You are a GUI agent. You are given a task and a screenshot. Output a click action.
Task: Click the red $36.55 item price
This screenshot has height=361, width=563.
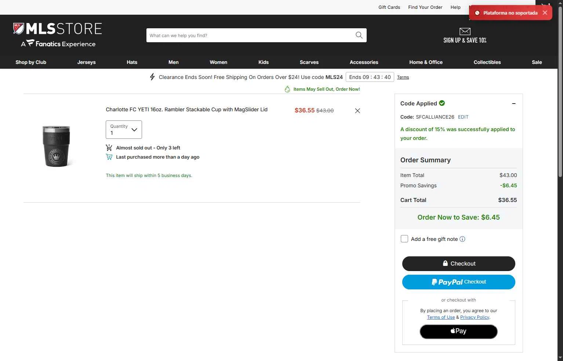coord(305,111)
